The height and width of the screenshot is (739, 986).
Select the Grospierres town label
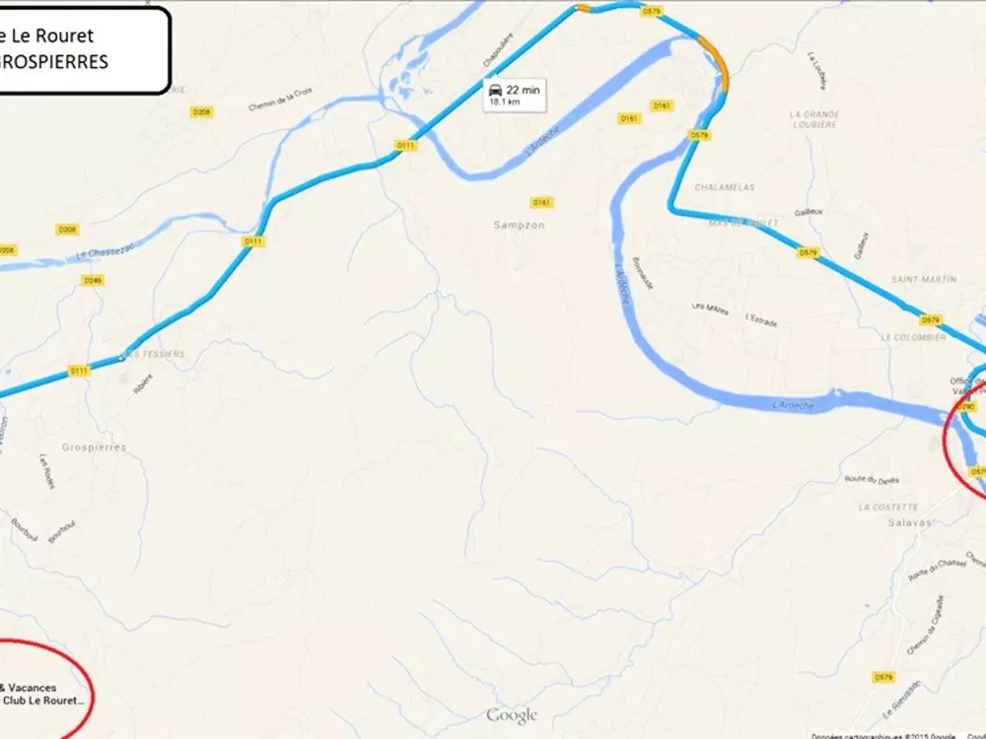95,447
